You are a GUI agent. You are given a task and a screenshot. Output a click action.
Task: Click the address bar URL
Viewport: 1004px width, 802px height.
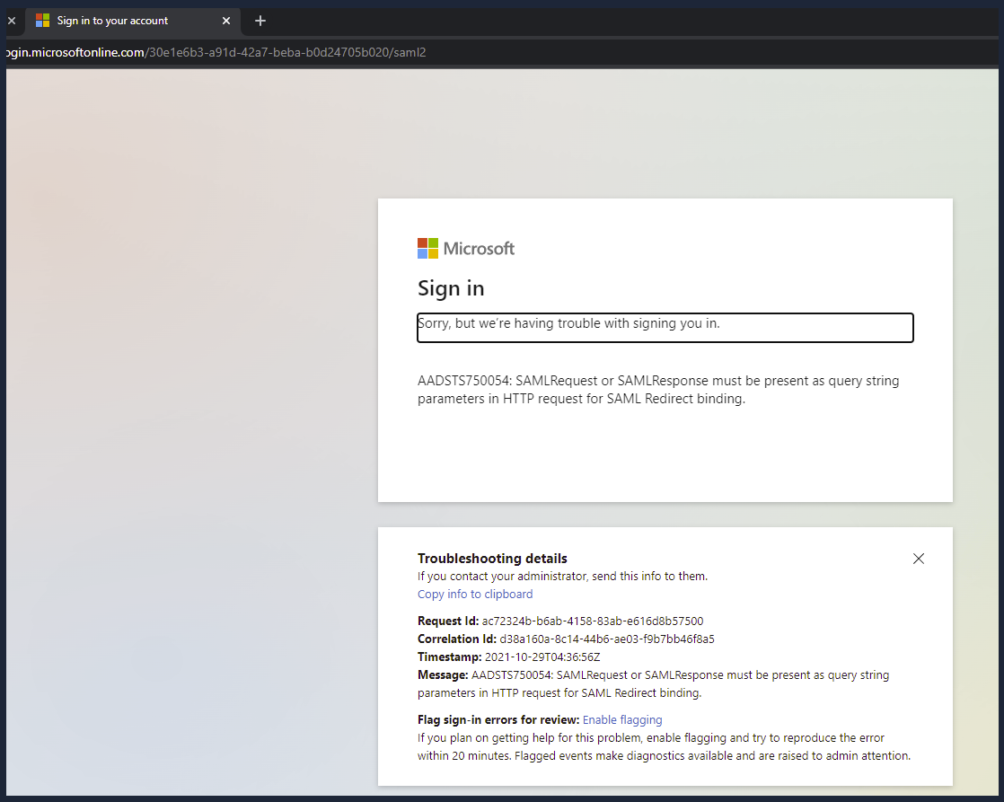point(216,52)
